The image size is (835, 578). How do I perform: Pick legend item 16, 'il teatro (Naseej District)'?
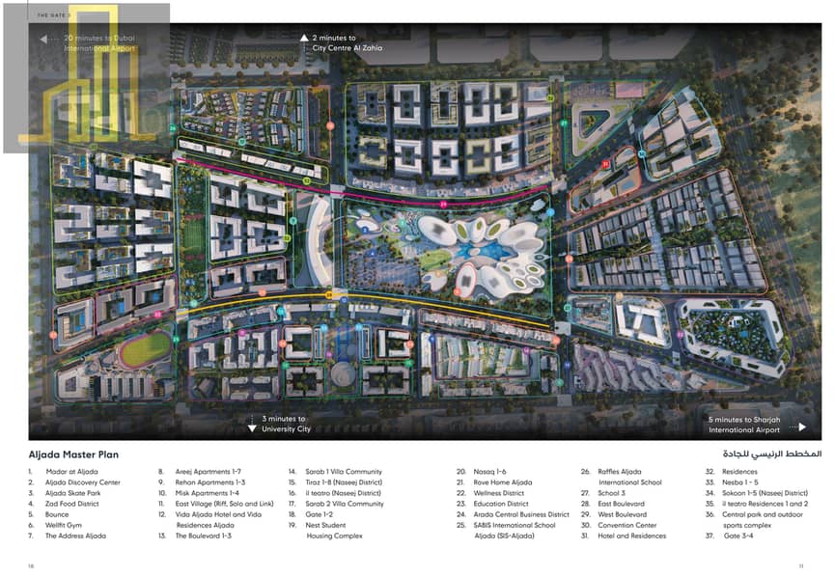(343, 493)
